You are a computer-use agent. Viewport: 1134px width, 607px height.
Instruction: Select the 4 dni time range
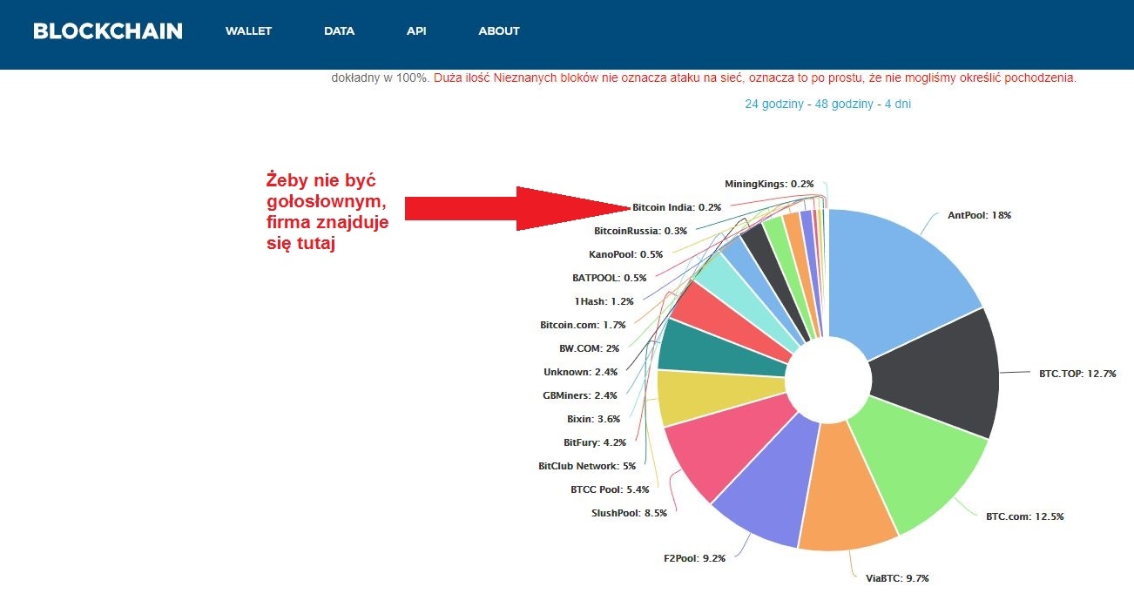click(x=898, y=104)
